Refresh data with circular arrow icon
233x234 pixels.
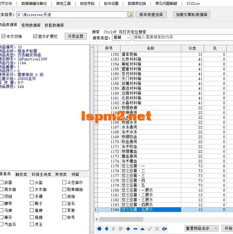pos(164,229)
